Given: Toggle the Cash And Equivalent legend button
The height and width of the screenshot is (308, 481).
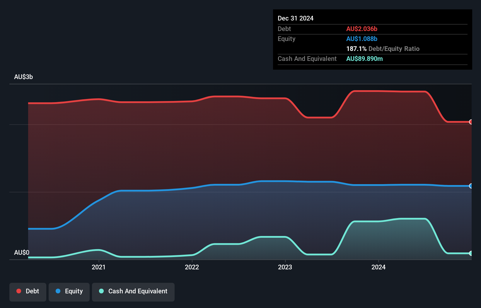Looking at the screenshot, I should point(133,292).
